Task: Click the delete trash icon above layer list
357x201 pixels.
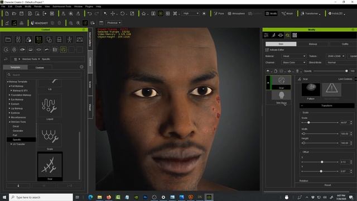Action: [297, 71]
